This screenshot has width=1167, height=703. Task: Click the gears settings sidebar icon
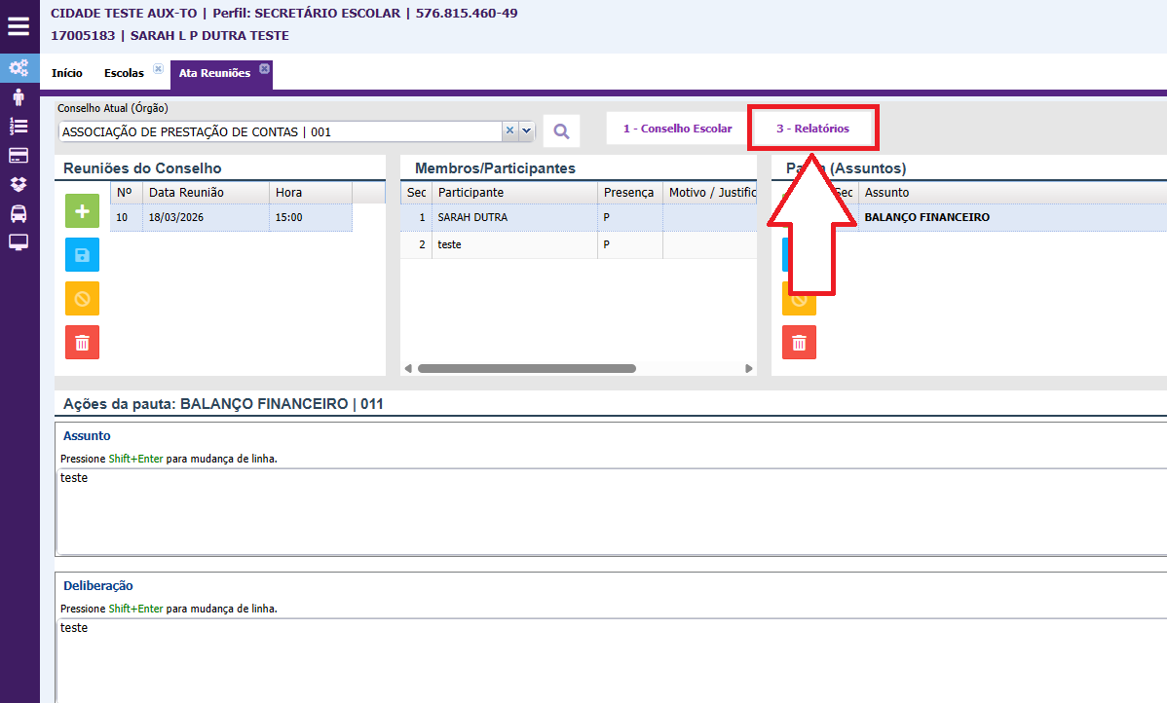pyautogui.click(x=19, y=68)
